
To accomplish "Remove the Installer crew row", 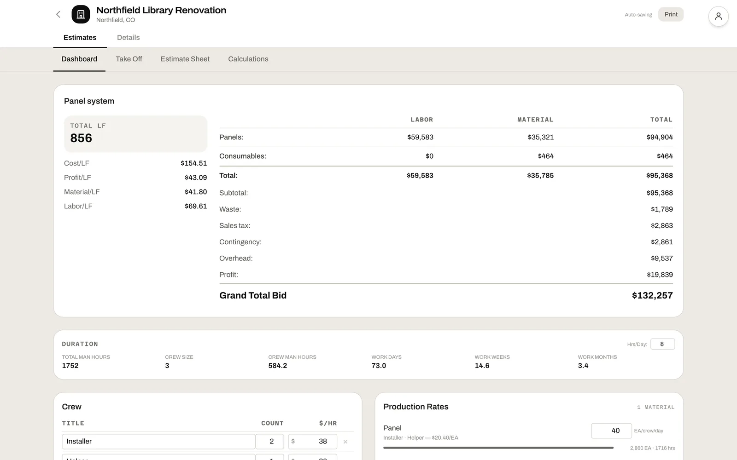I will (x=345, y=442).
